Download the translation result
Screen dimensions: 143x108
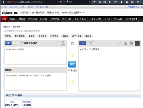point(126,43)
